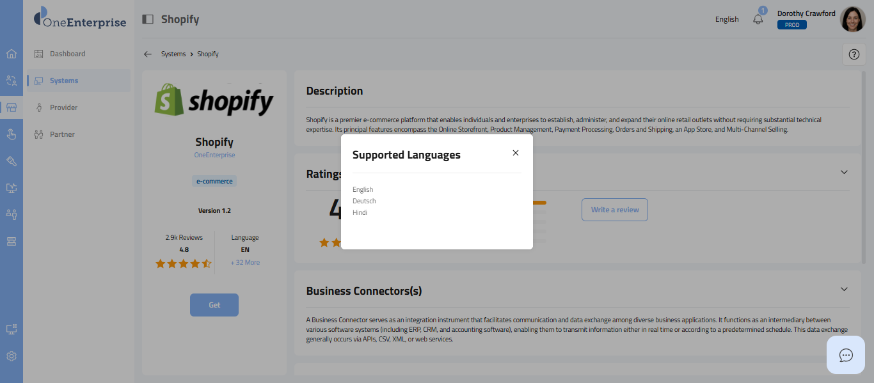874x383 pixels.
Task: Open the notification bell
Action: point(758,19)
